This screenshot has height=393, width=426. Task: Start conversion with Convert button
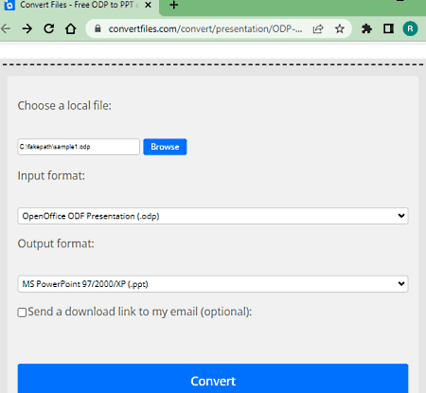(x=213, y=379)
